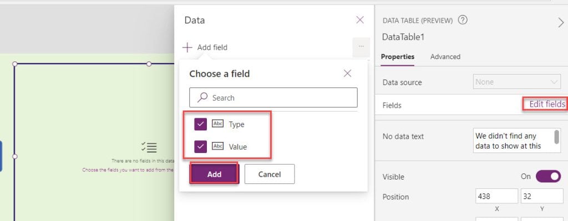Click the DATA TABLE (PREVIEW) header text
Screen dimensions: 568x221
[x=418, y=20]
